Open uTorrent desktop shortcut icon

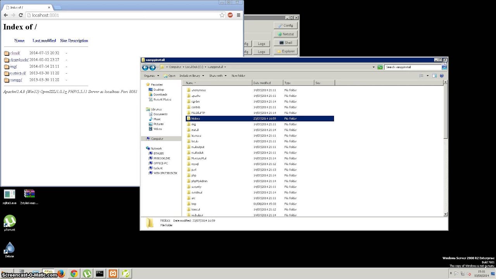(10, 223)
